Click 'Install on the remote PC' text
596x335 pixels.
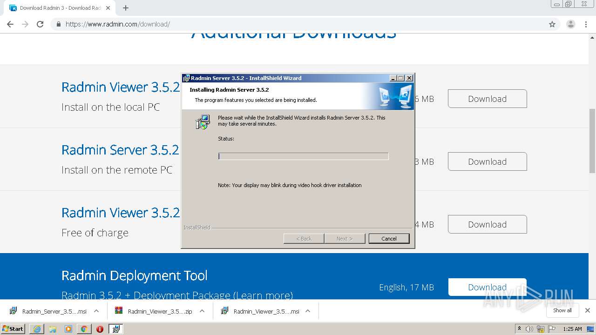(117, 170)
